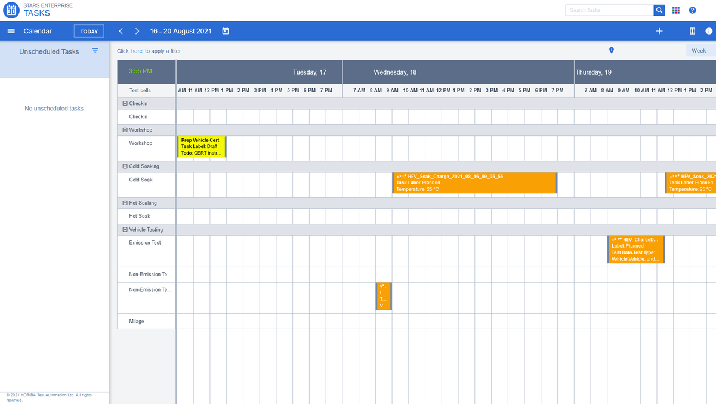The image size is (716, 404).
Task: Click the grid view icon in the toolbar
Action: click(692, 30)
